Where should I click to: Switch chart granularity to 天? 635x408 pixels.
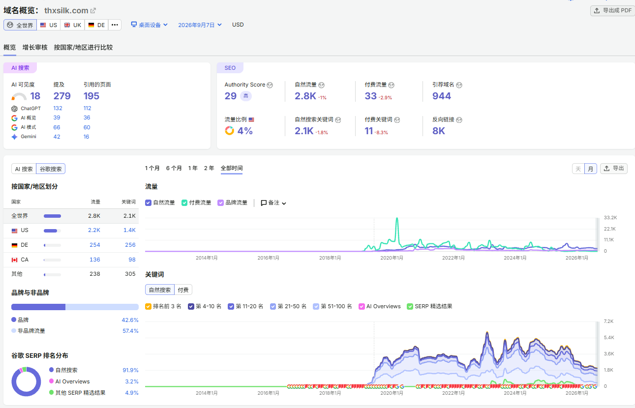(x=578, y=169)
